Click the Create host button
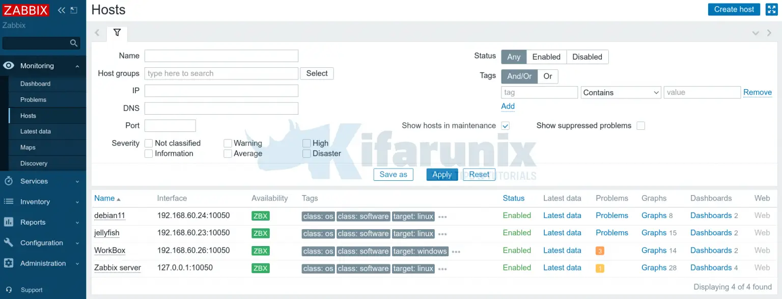 734,9
